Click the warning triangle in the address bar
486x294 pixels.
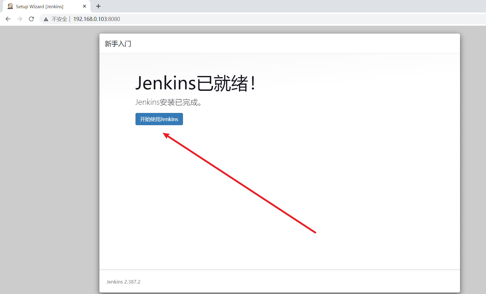[x=46, y=19]
